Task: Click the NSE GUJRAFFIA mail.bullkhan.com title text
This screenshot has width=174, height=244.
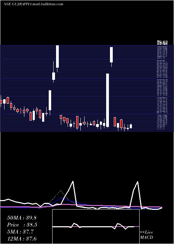Action: coord(33,4)
